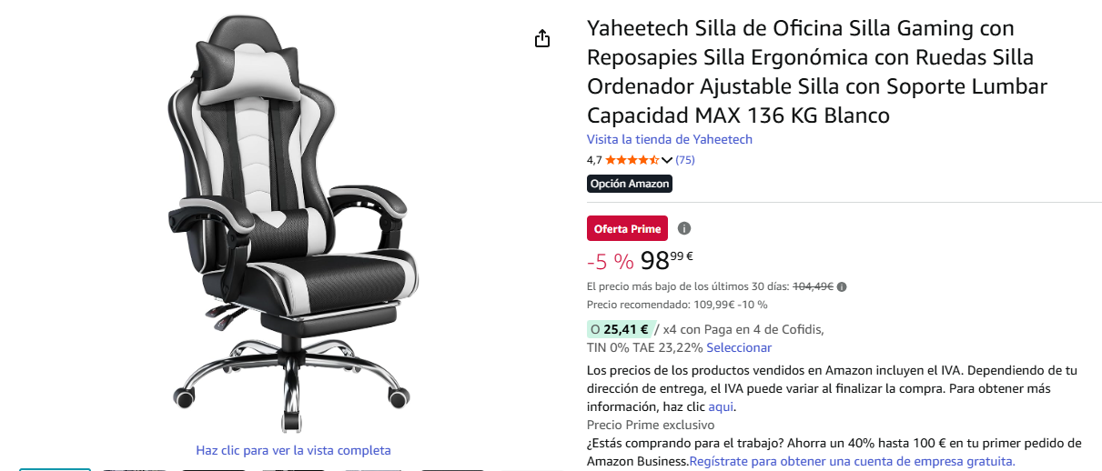Viewport: 1102px width, 471px height.
Task: Click Regístrate para obtener una cuenta de empresa
Action: click(x=852, y=461)
